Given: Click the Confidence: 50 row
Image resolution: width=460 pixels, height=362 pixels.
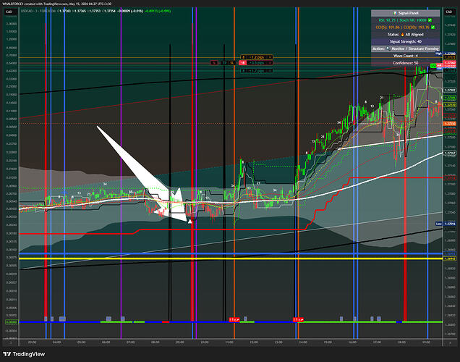Looking at the screenshot, I should pyautogui.click(x=406, y=63).
